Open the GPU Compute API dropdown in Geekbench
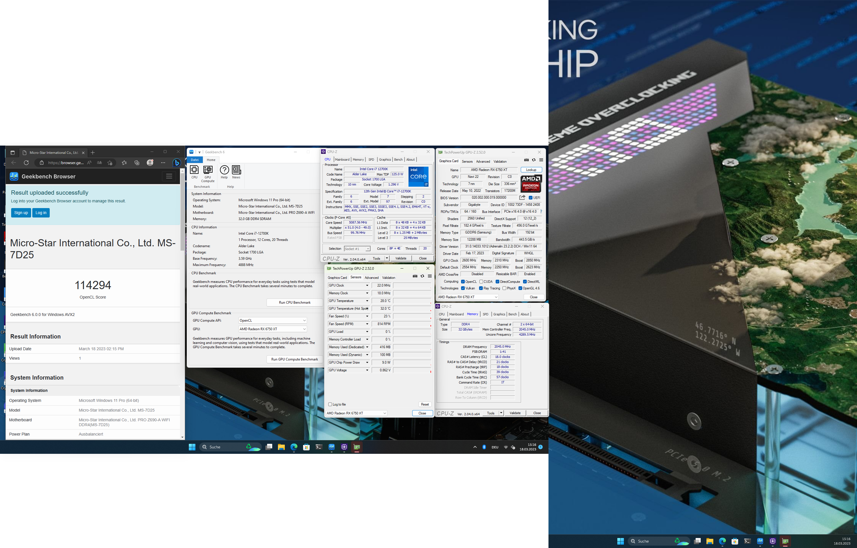This screenshot has height=548, width=857. tap(272, 321)
